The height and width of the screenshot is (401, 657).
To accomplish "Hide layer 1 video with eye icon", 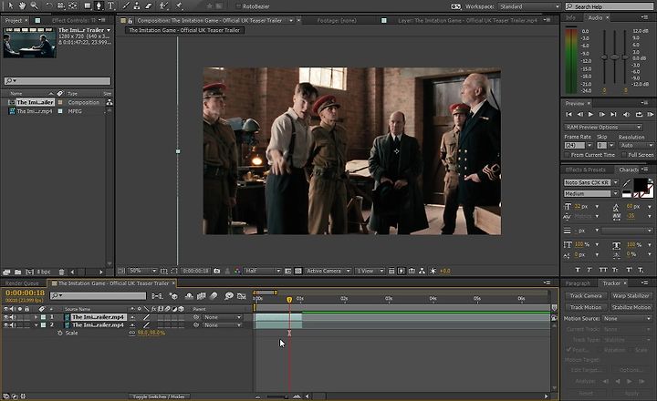I will (5, 317).
